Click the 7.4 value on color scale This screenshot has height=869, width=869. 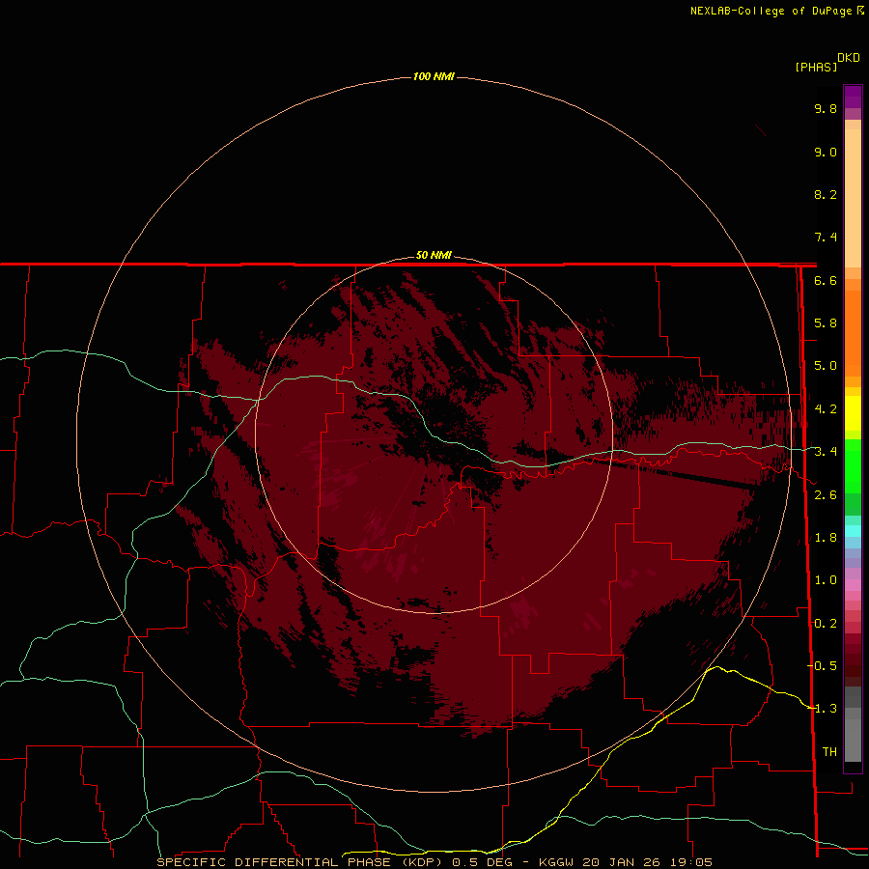826,238
